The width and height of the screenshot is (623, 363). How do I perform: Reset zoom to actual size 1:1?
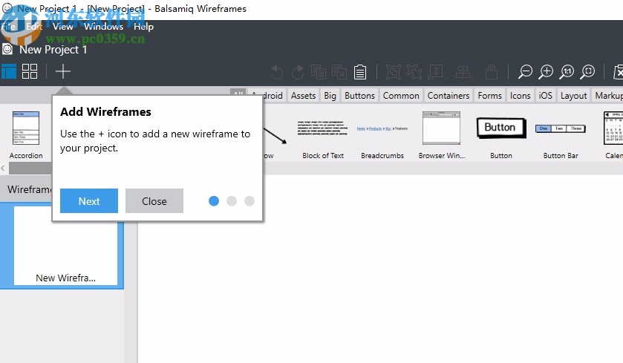567,72
